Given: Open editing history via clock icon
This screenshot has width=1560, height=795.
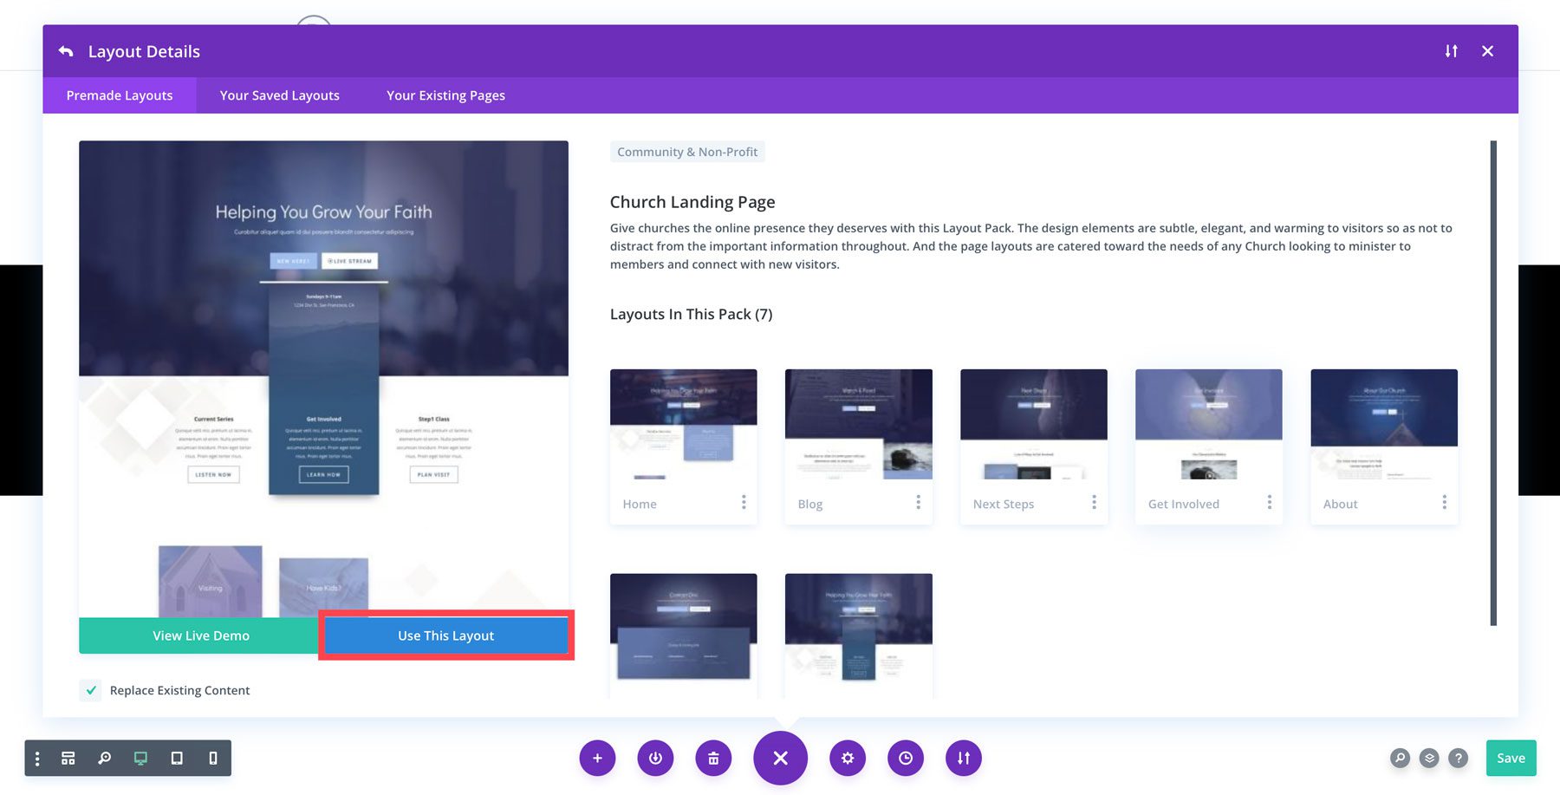Looking at the screenshot, I should tap(905, 757).
